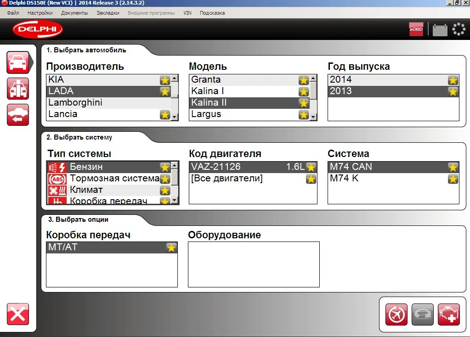
Task: Select model Granta
Action: pos(249,80)
